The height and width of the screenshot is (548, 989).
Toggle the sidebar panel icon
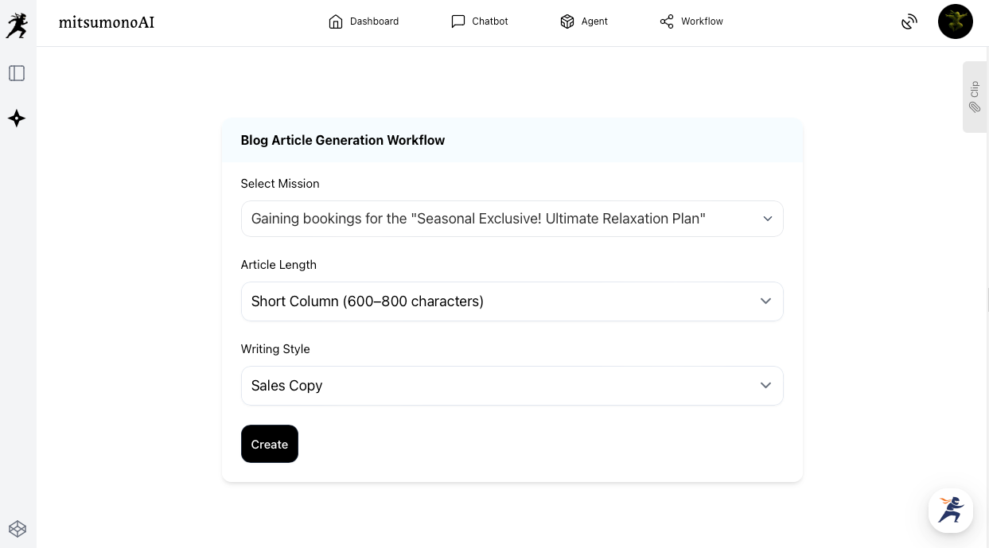click(17, 73)
